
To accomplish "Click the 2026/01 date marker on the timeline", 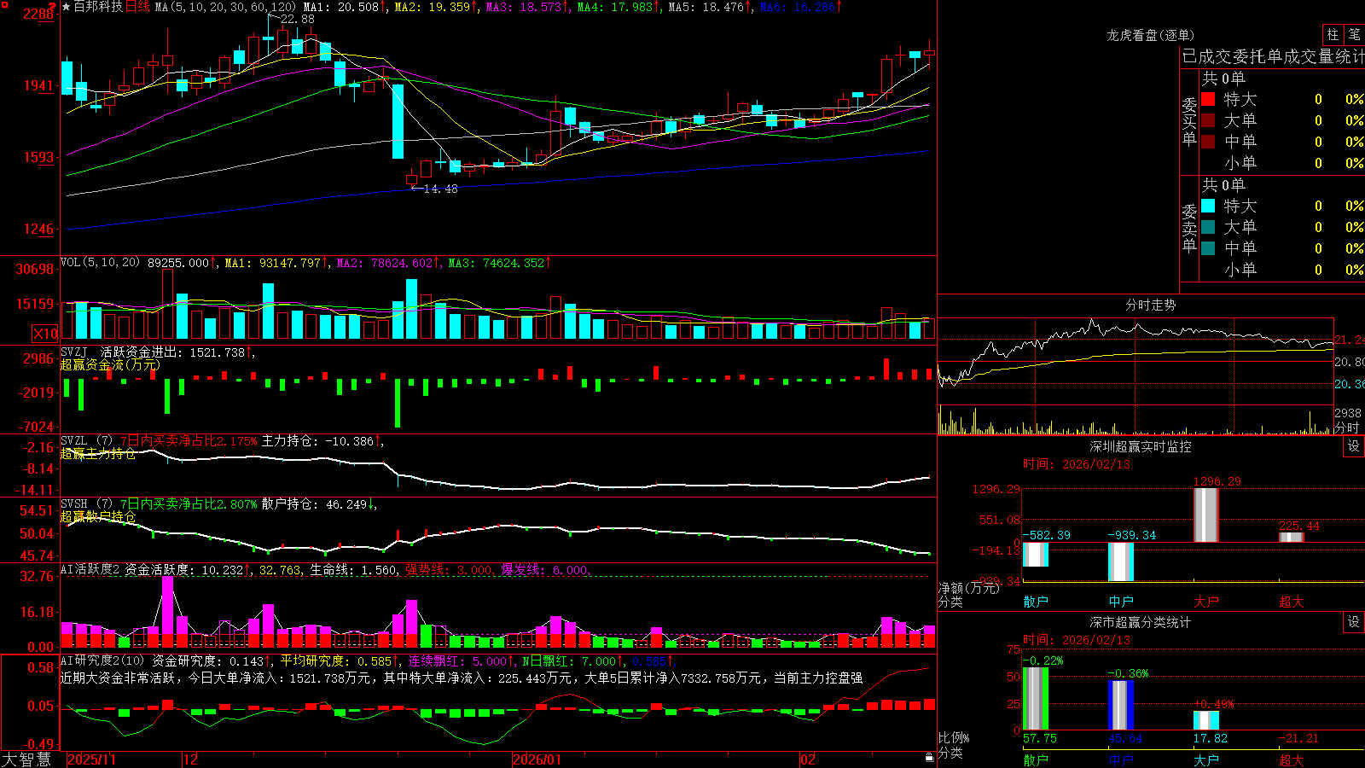I will pos(537,759).
